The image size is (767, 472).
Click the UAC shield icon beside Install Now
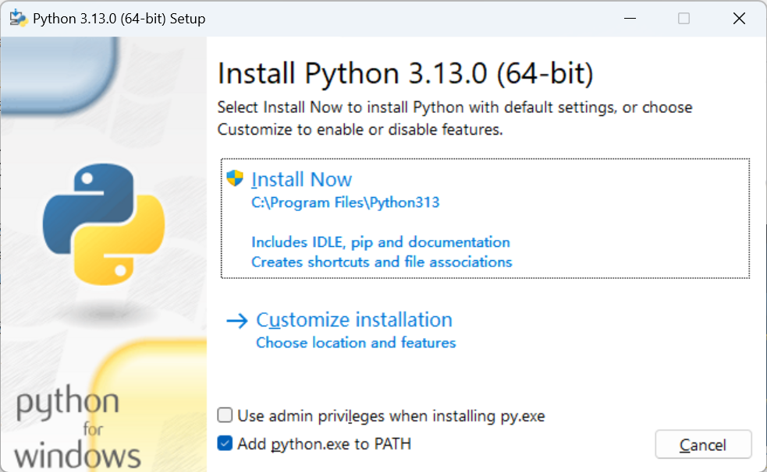click(235, 178)
